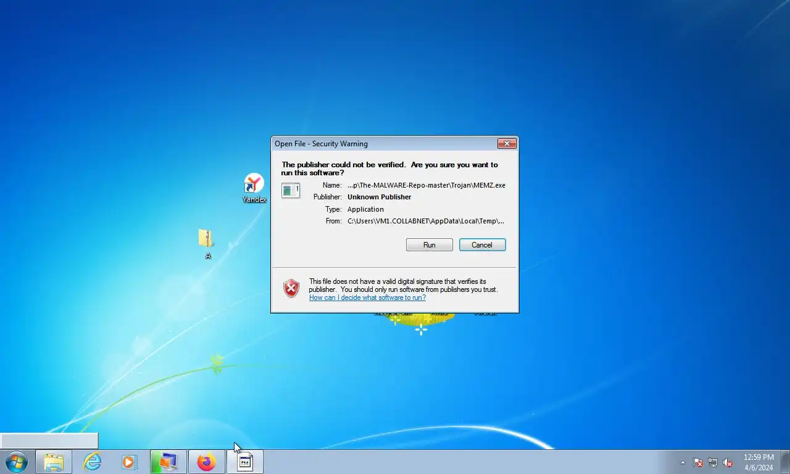The width and height of the screenshot is (790, 474).
Task: Click the Show desktop strip beside the clock
Action: [x=786, y=462]
